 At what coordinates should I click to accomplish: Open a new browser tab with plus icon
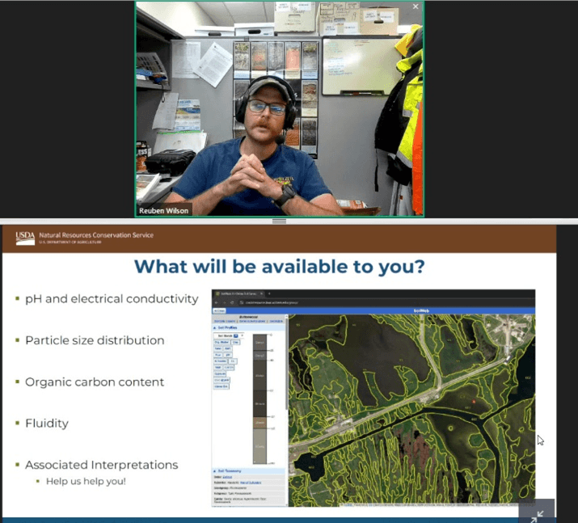pyautogui.click(x=268, y=293)
